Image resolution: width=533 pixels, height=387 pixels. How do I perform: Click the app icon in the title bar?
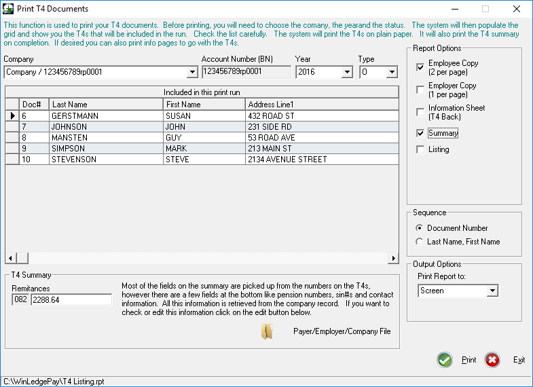click(8, 9)
